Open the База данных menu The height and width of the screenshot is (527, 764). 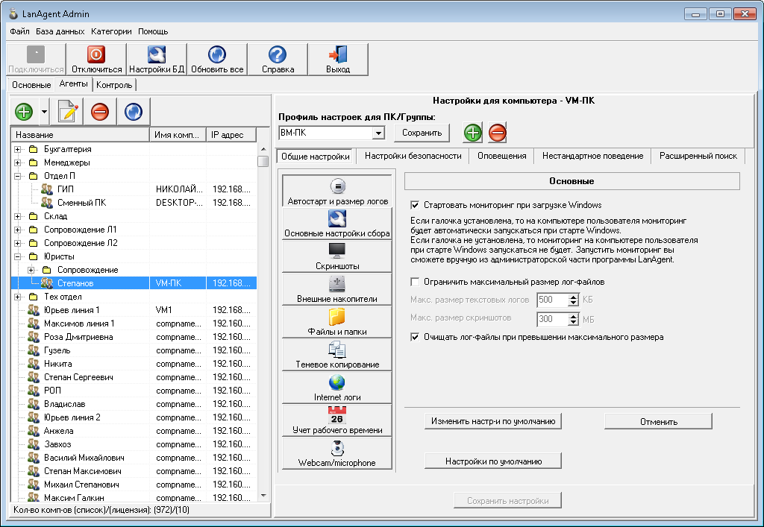[60, 31]
